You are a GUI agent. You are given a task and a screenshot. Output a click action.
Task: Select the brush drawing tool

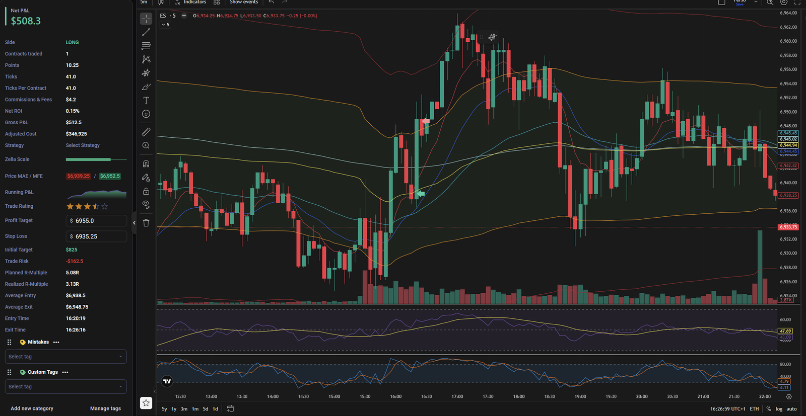[146, 87]
